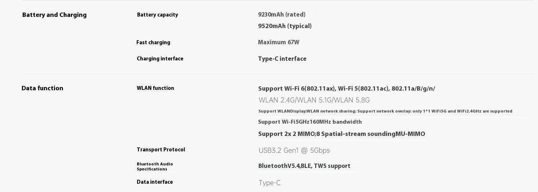Click the Fast charging label
Screen dimensions: 538x192
tap(153, 42)
